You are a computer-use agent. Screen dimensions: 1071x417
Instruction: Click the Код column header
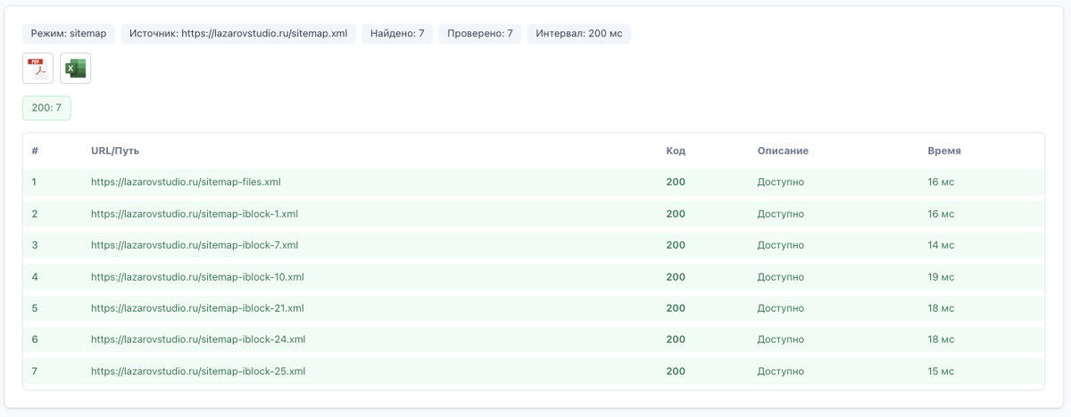676,151
